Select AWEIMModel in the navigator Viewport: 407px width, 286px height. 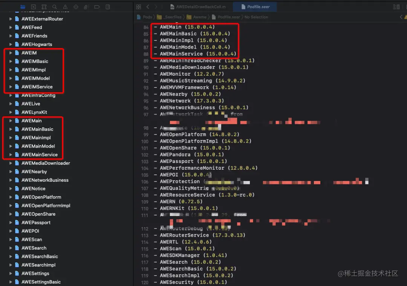(35, 78)
